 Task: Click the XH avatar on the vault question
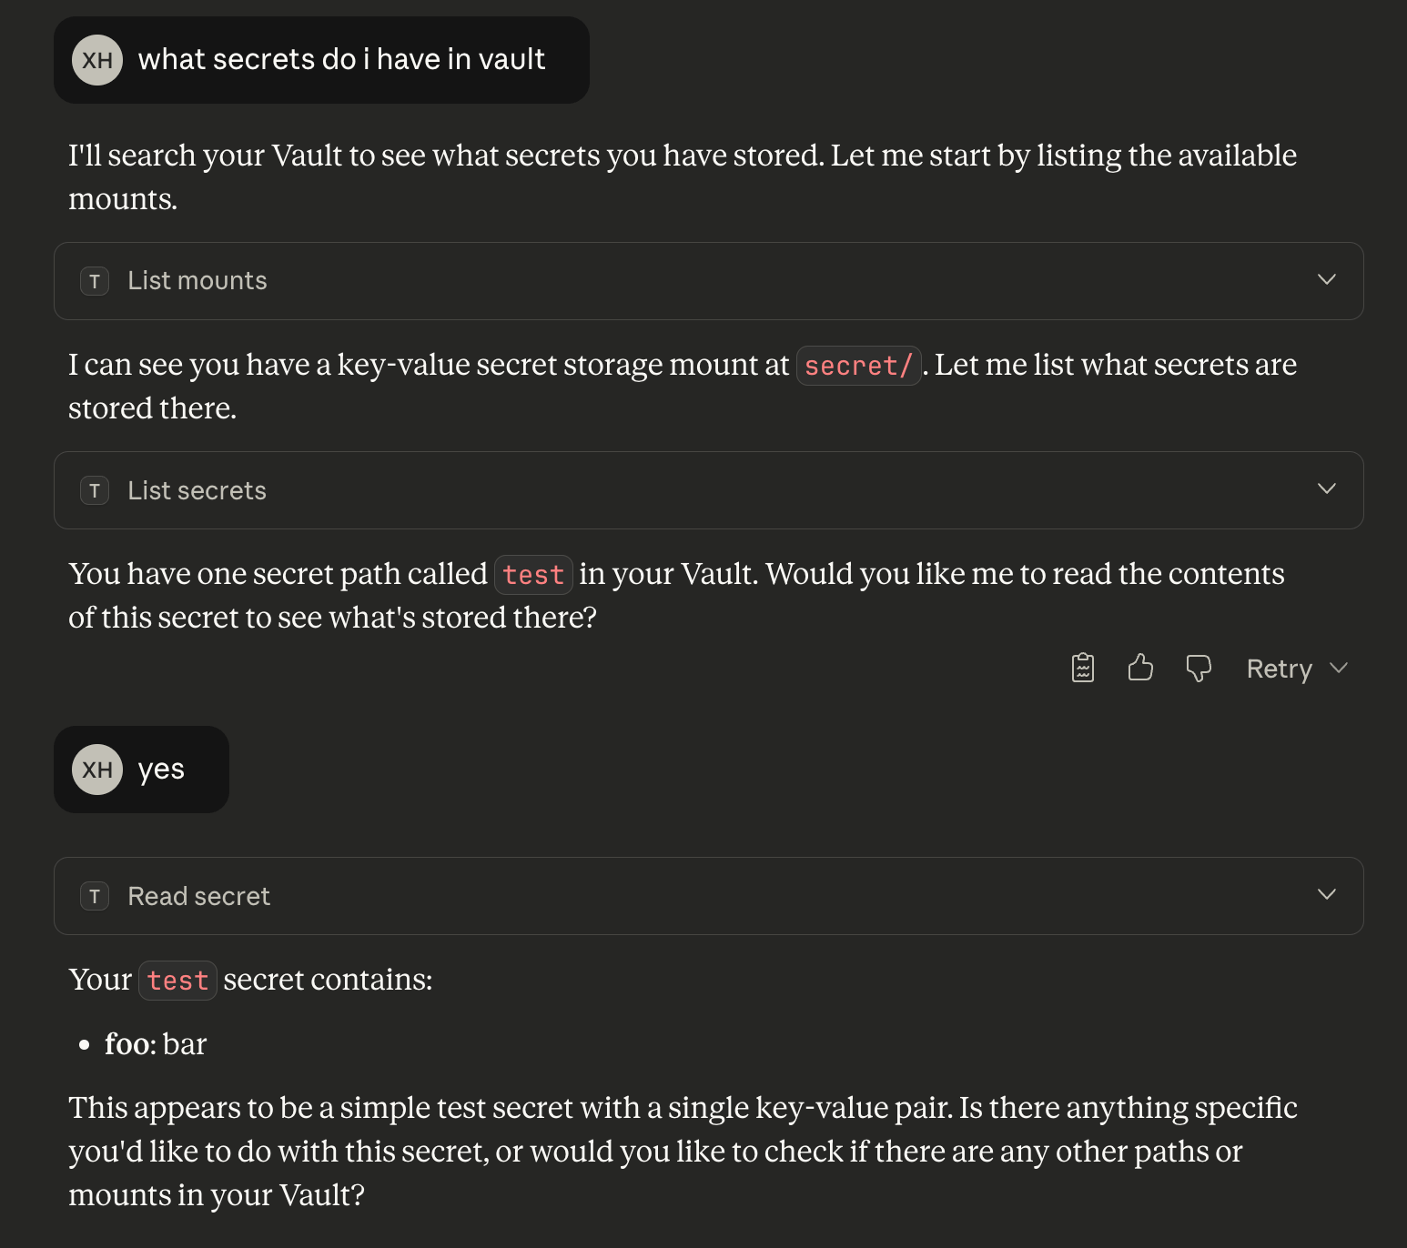pyautogui.click(x=97, y=60)
